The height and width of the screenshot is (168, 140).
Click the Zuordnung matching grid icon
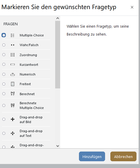coord(13,55)
